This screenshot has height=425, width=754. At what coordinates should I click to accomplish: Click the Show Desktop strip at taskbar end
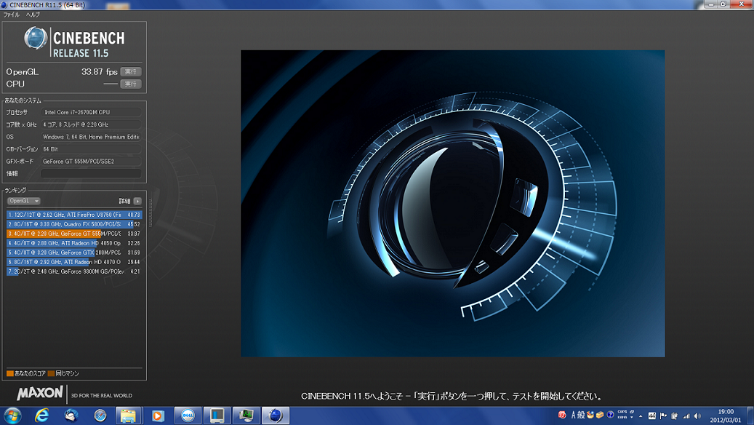tap(750, 416)
